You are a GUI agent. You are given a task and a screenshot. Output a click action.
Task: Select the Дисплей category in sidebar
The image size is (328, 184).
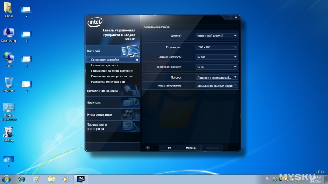click(113, 51)
